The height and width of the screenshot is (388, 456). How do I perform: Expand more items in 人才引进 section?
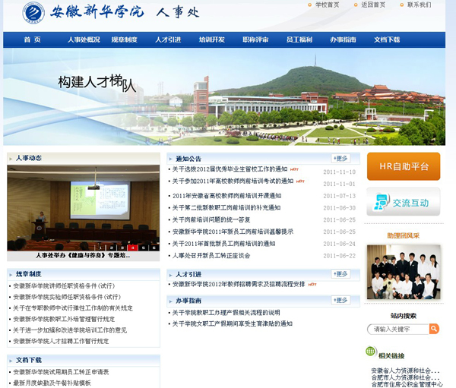click(340, 273)
